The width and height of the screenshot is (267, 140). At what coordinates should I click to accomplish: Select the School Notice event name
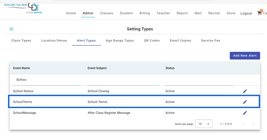23,91
